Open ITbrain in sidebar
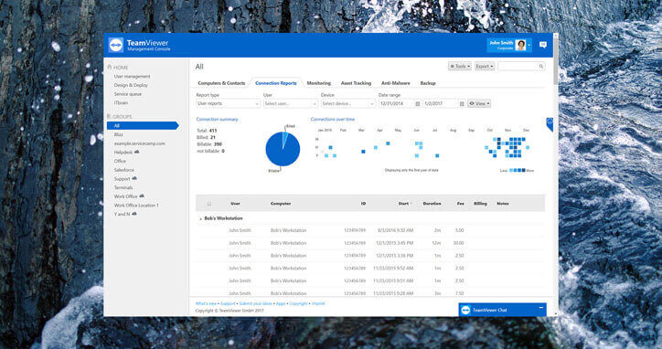This screenshot has height=349, width=662. coord(121,103)
